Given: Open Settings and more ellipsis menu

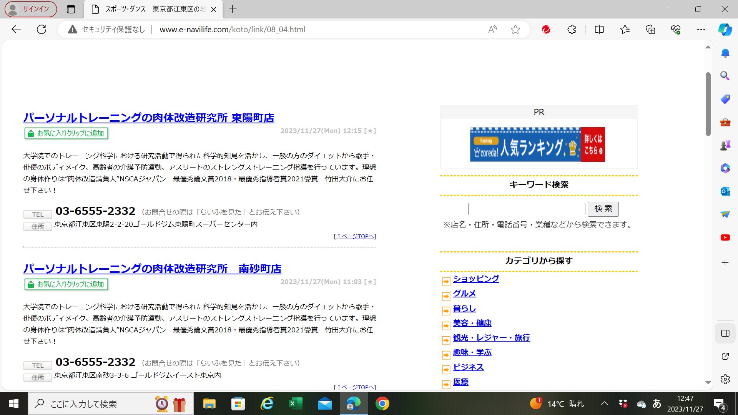Looking at the screenshot, I should coord(701,29).
